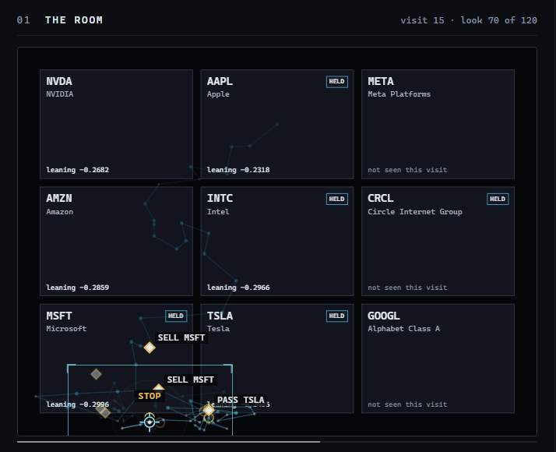Click the cyan crosshair reticle below the STOP tag
Screen dimensions: 556x452
150,422
